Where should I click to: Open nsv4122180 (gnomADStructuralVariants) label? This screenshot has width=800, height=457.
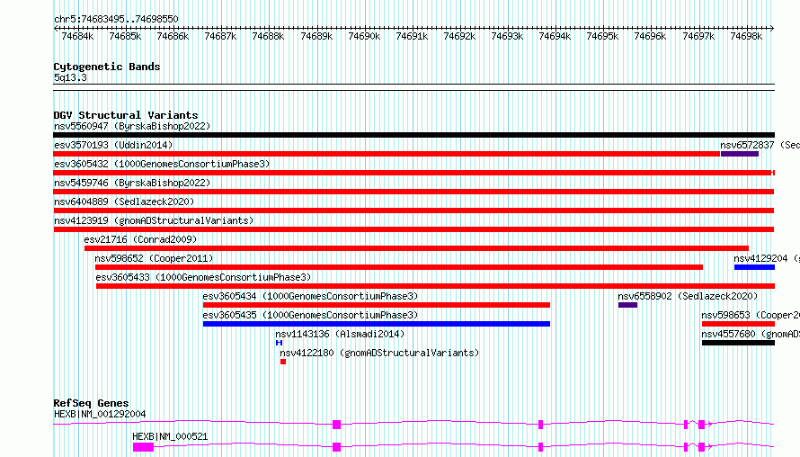pyautogui.click(x=379, y=353)
